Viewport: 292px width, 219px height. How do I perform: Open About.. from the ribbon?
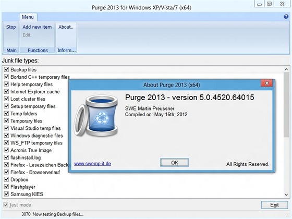coord(66,27)
